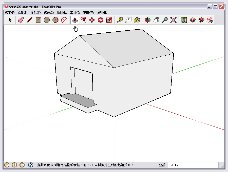Select the Circle drawing tool
The width and height of the screenshot is (228, 172).
(47, 20)
